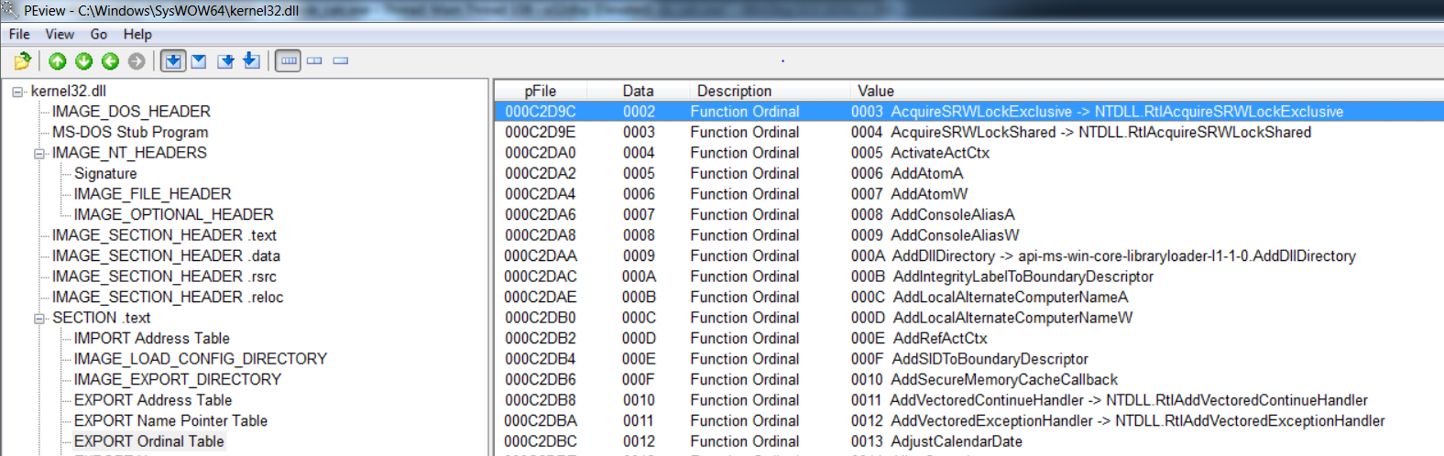Select IMAGE_SECTION_HEADER .reloc item

pyautogui.click(x=168, y=297)
